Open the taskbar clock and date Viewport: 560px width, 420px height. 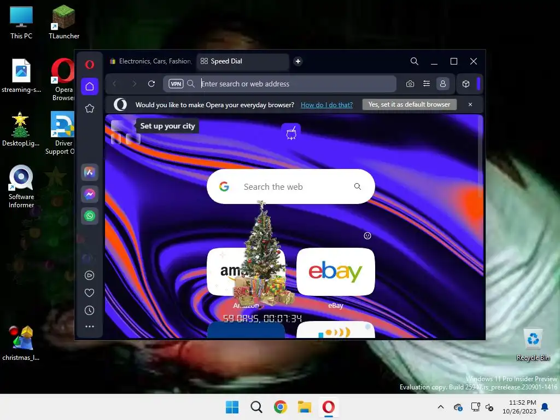tap(520, 407)
